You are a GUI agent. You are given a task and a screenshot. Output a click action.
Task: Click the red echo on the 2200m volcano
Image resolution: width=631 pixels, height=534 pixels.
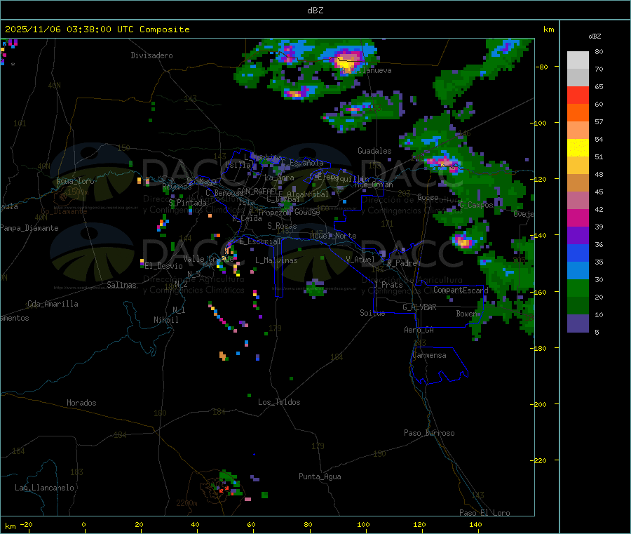coord(224,489)
